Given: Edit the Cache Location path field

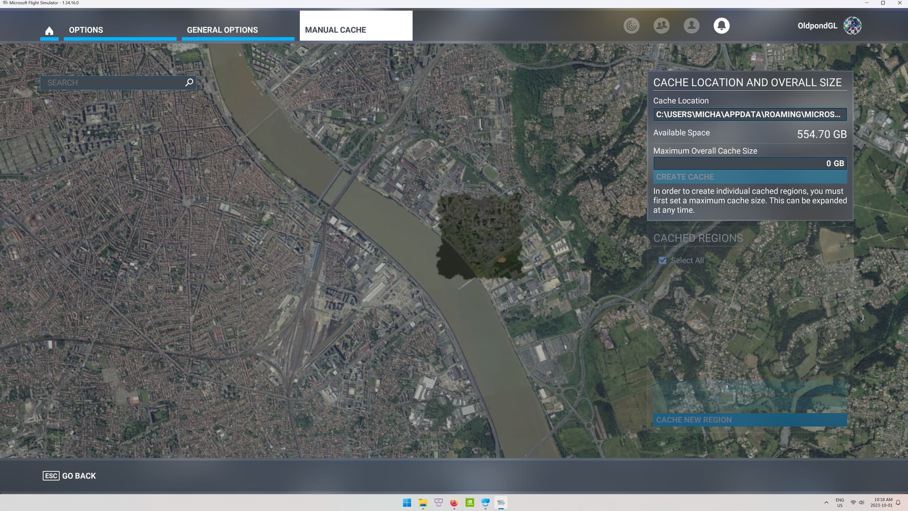Looking at the screenshot, I should pos(750,115).
